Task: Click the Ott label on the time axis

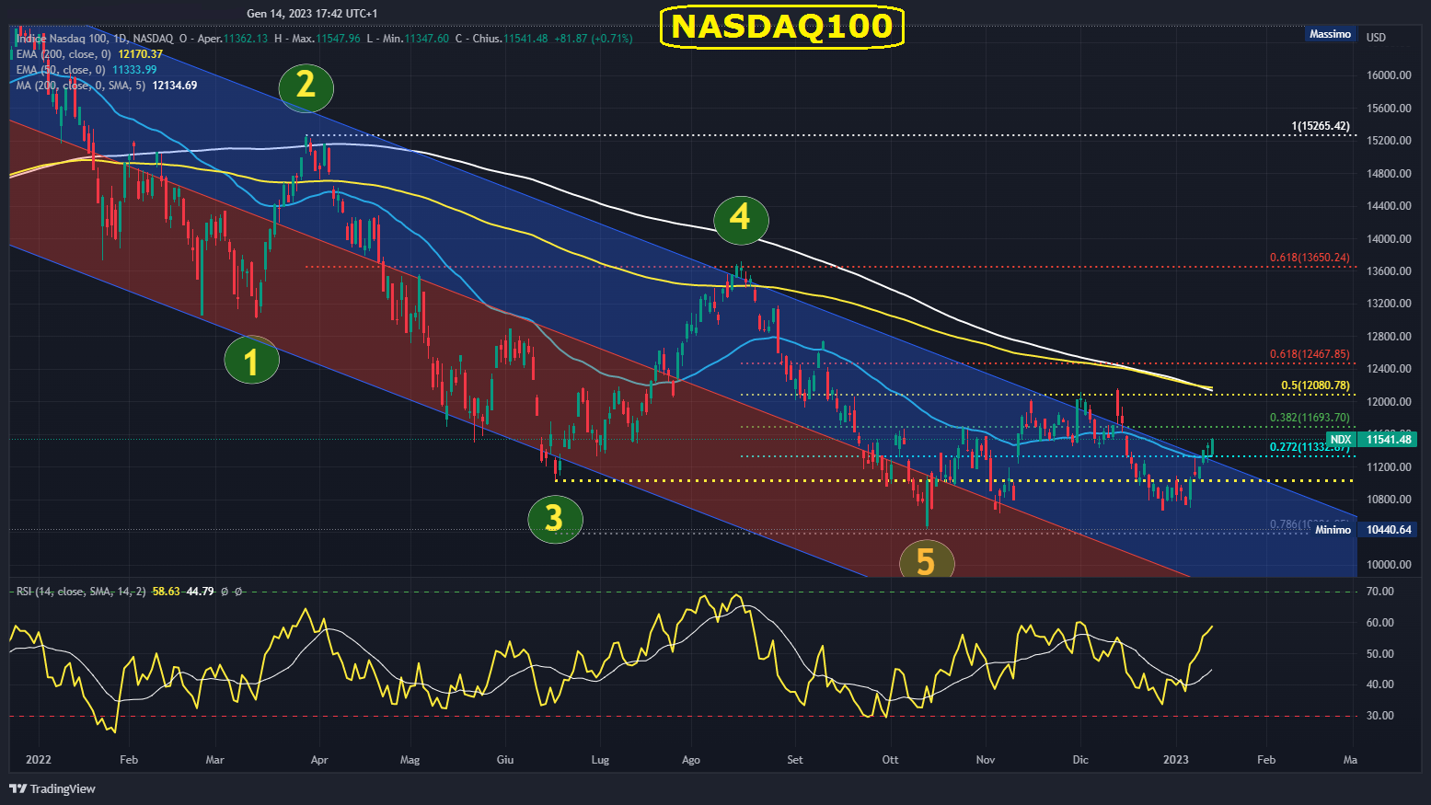Action: pyautogui.click(x=890, y=760)
